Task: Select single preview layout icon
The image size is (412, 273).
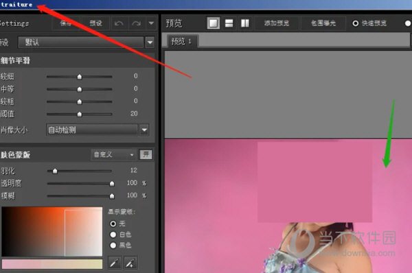Action: [x=213, y=23]
